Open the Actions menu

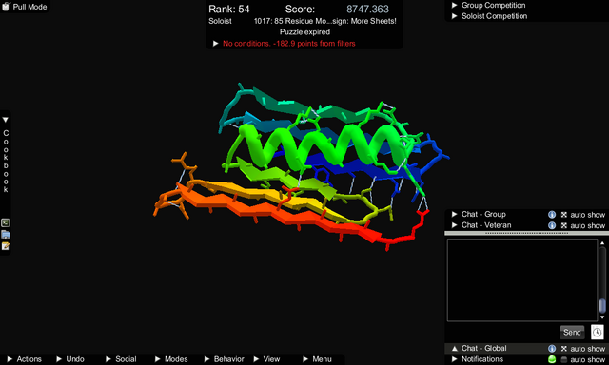pyautogui.click(x=24, y=359)
